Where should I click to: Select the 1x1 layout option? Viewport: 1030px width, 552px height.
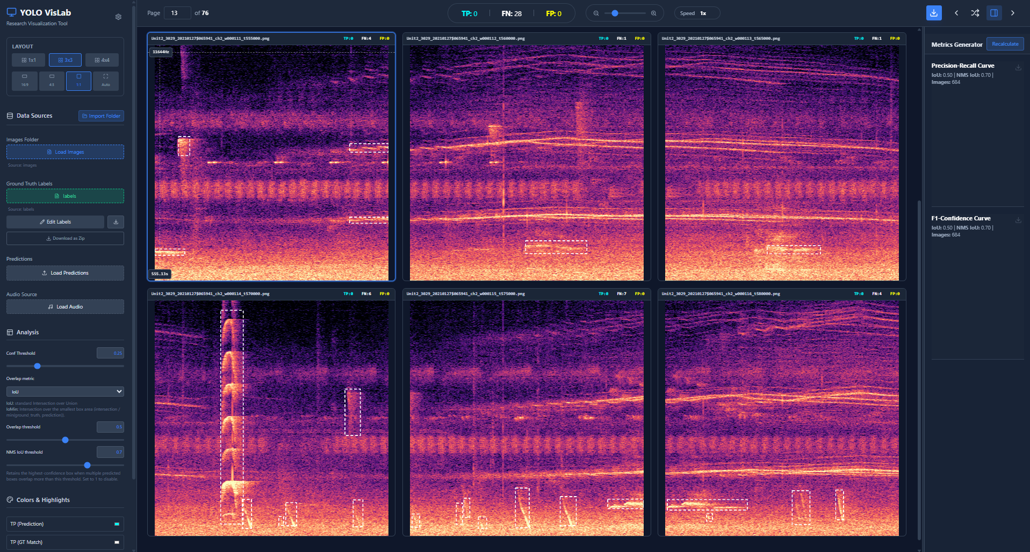click(x=28, y=60)
